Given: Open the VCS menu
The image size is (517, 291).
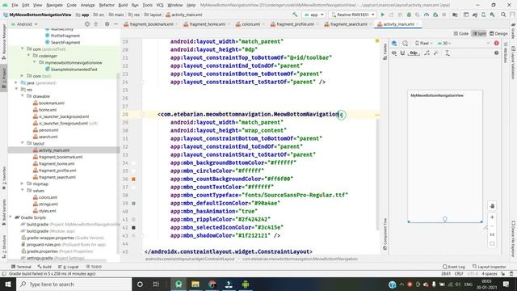Looking at the screenshot, I should 160,5.
